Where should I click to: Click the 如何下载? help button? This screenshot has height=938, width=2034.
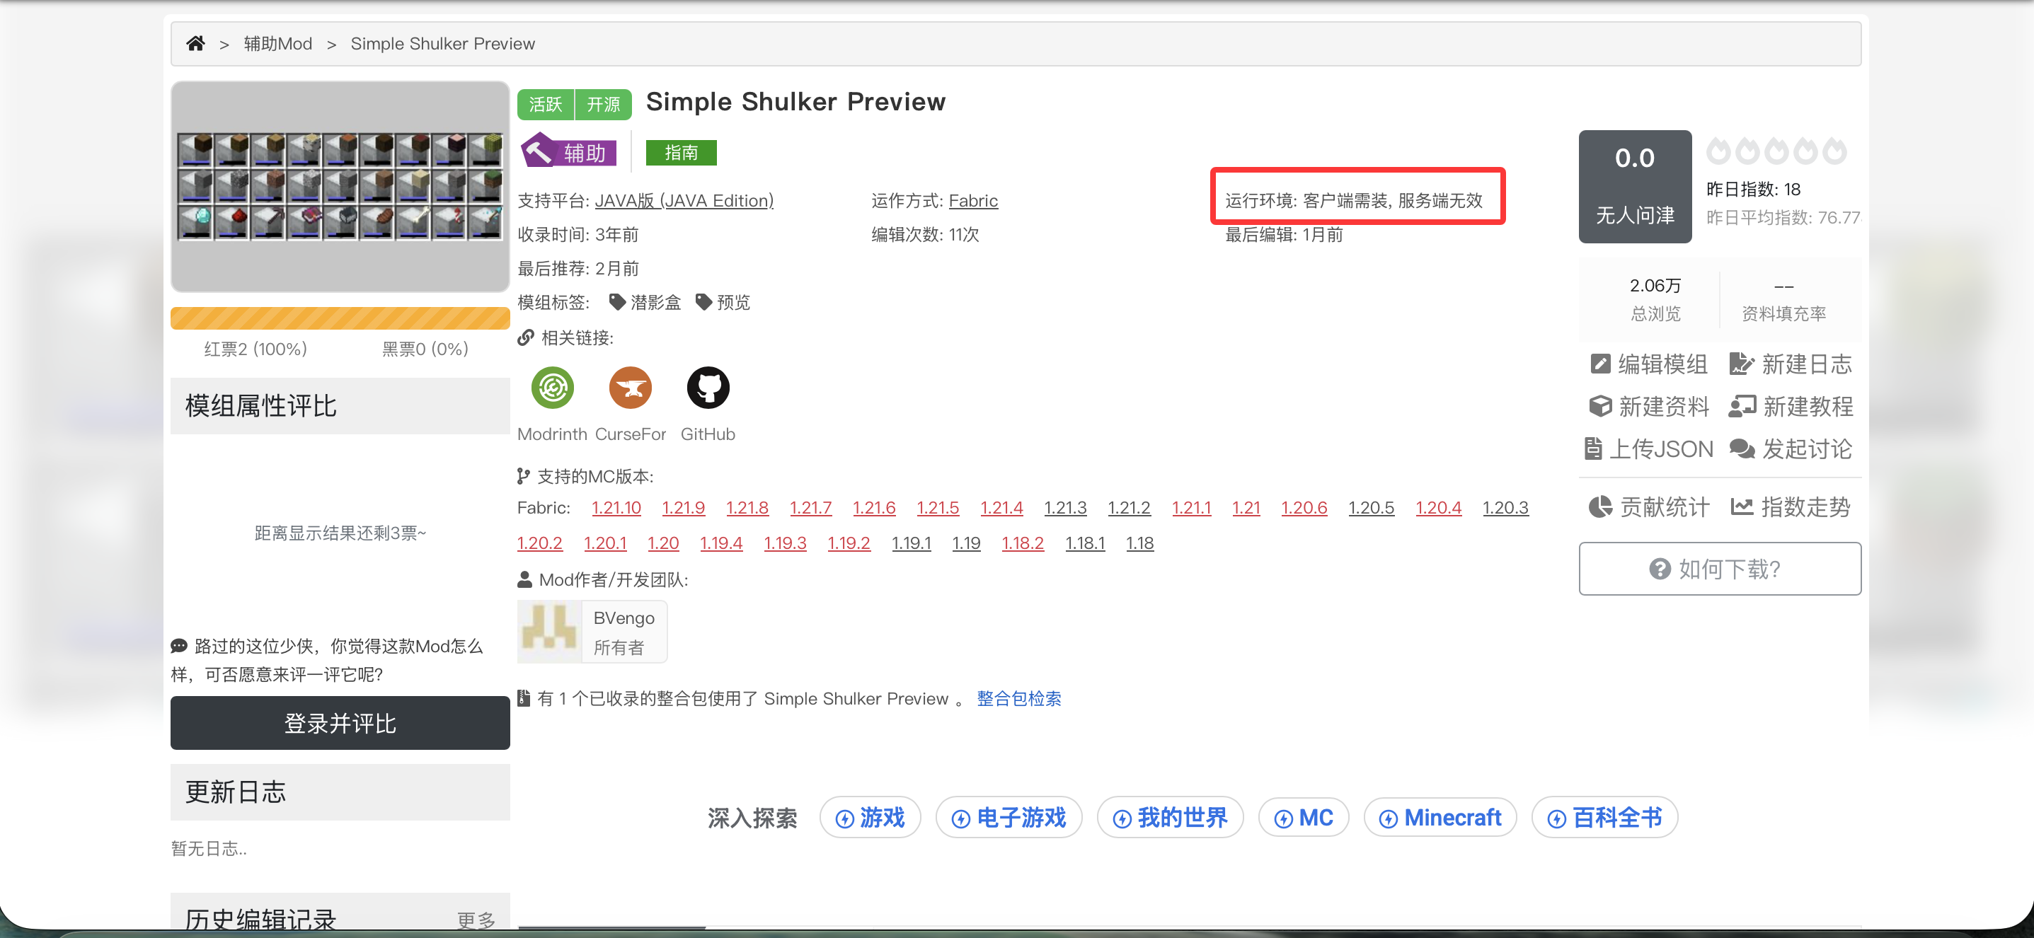coord(1719,568)
